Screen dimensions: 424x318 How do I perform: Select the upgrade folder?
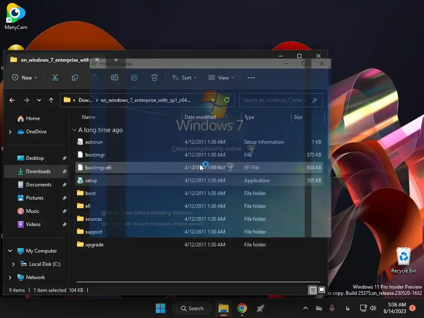(199, 245)
